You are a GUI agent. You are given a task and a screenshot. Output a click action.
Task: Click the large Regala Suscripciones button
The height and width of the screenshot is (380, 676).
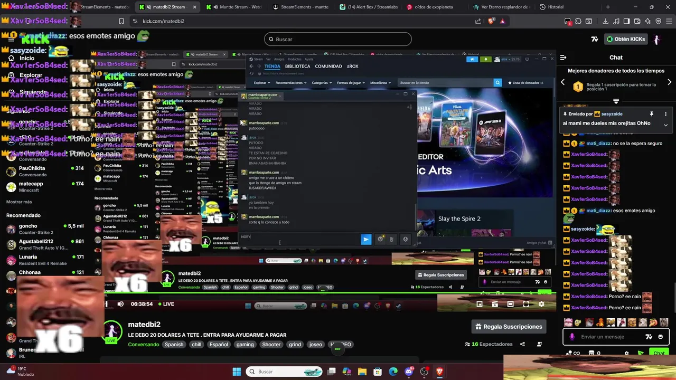point(509,327)
